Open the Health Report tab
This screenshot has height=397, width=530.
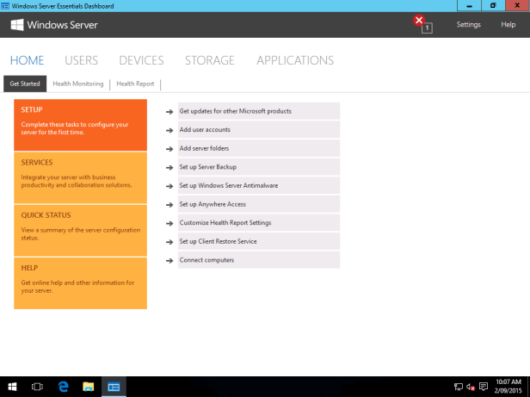135,84
